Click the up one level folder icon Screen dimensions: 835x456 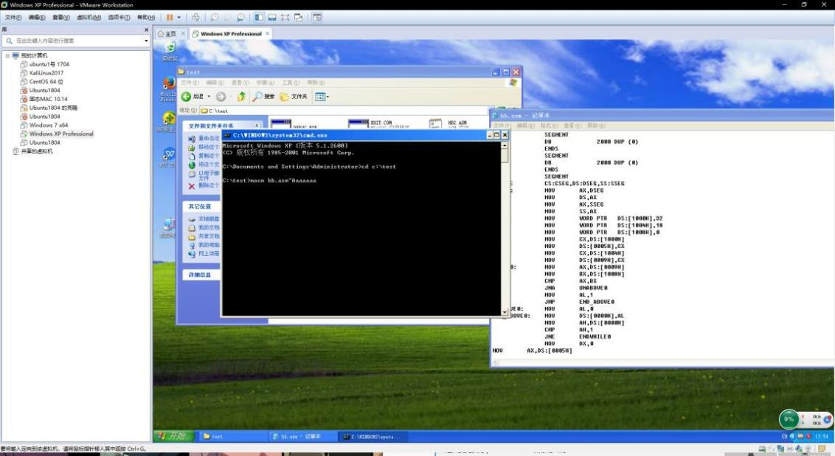click(x=241, y=97)
